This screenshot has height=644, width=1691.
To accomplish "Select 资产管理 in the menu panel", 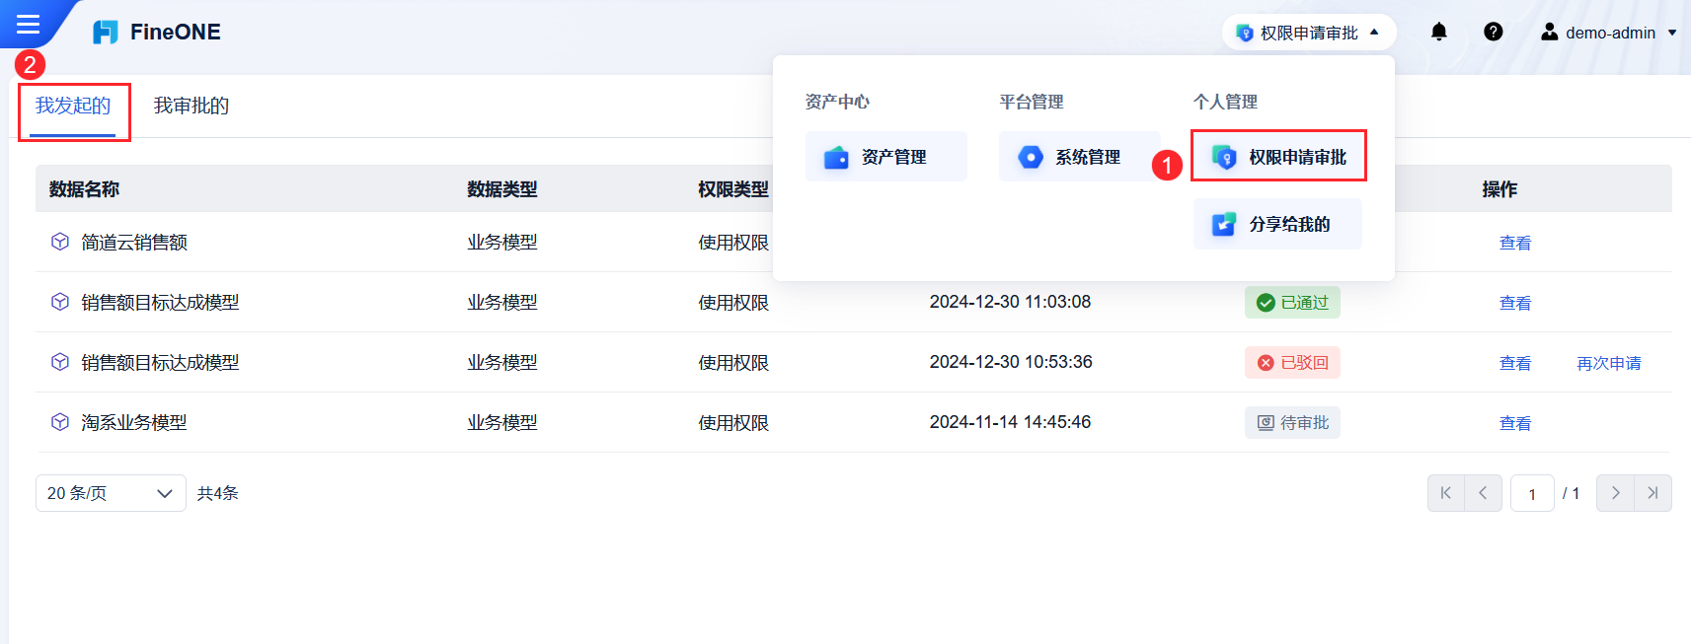I will tap(885, 157).
